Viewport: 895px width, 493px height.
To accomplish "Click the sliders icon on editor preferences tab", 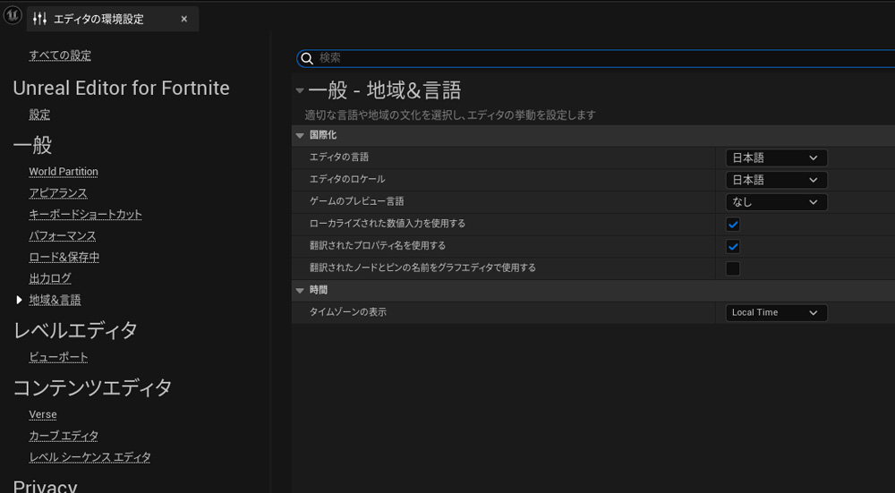I will [x=39, y=19].
